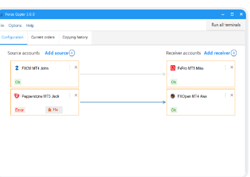Open the Options menu
250x177 pixels.
tap(15, 26)
